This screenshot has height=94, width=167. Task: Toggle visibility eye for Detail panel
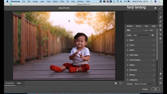point(154,50)
